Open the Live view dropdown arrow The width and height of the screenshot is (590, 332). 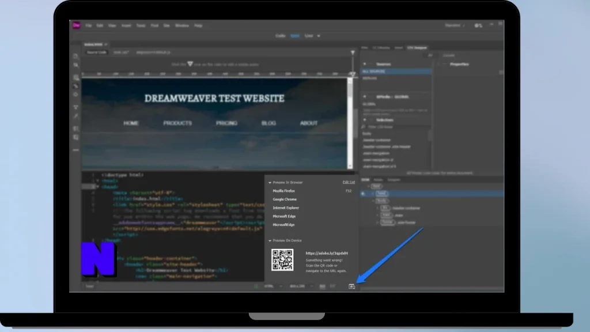pyautogui.click(x=319, y=36)
